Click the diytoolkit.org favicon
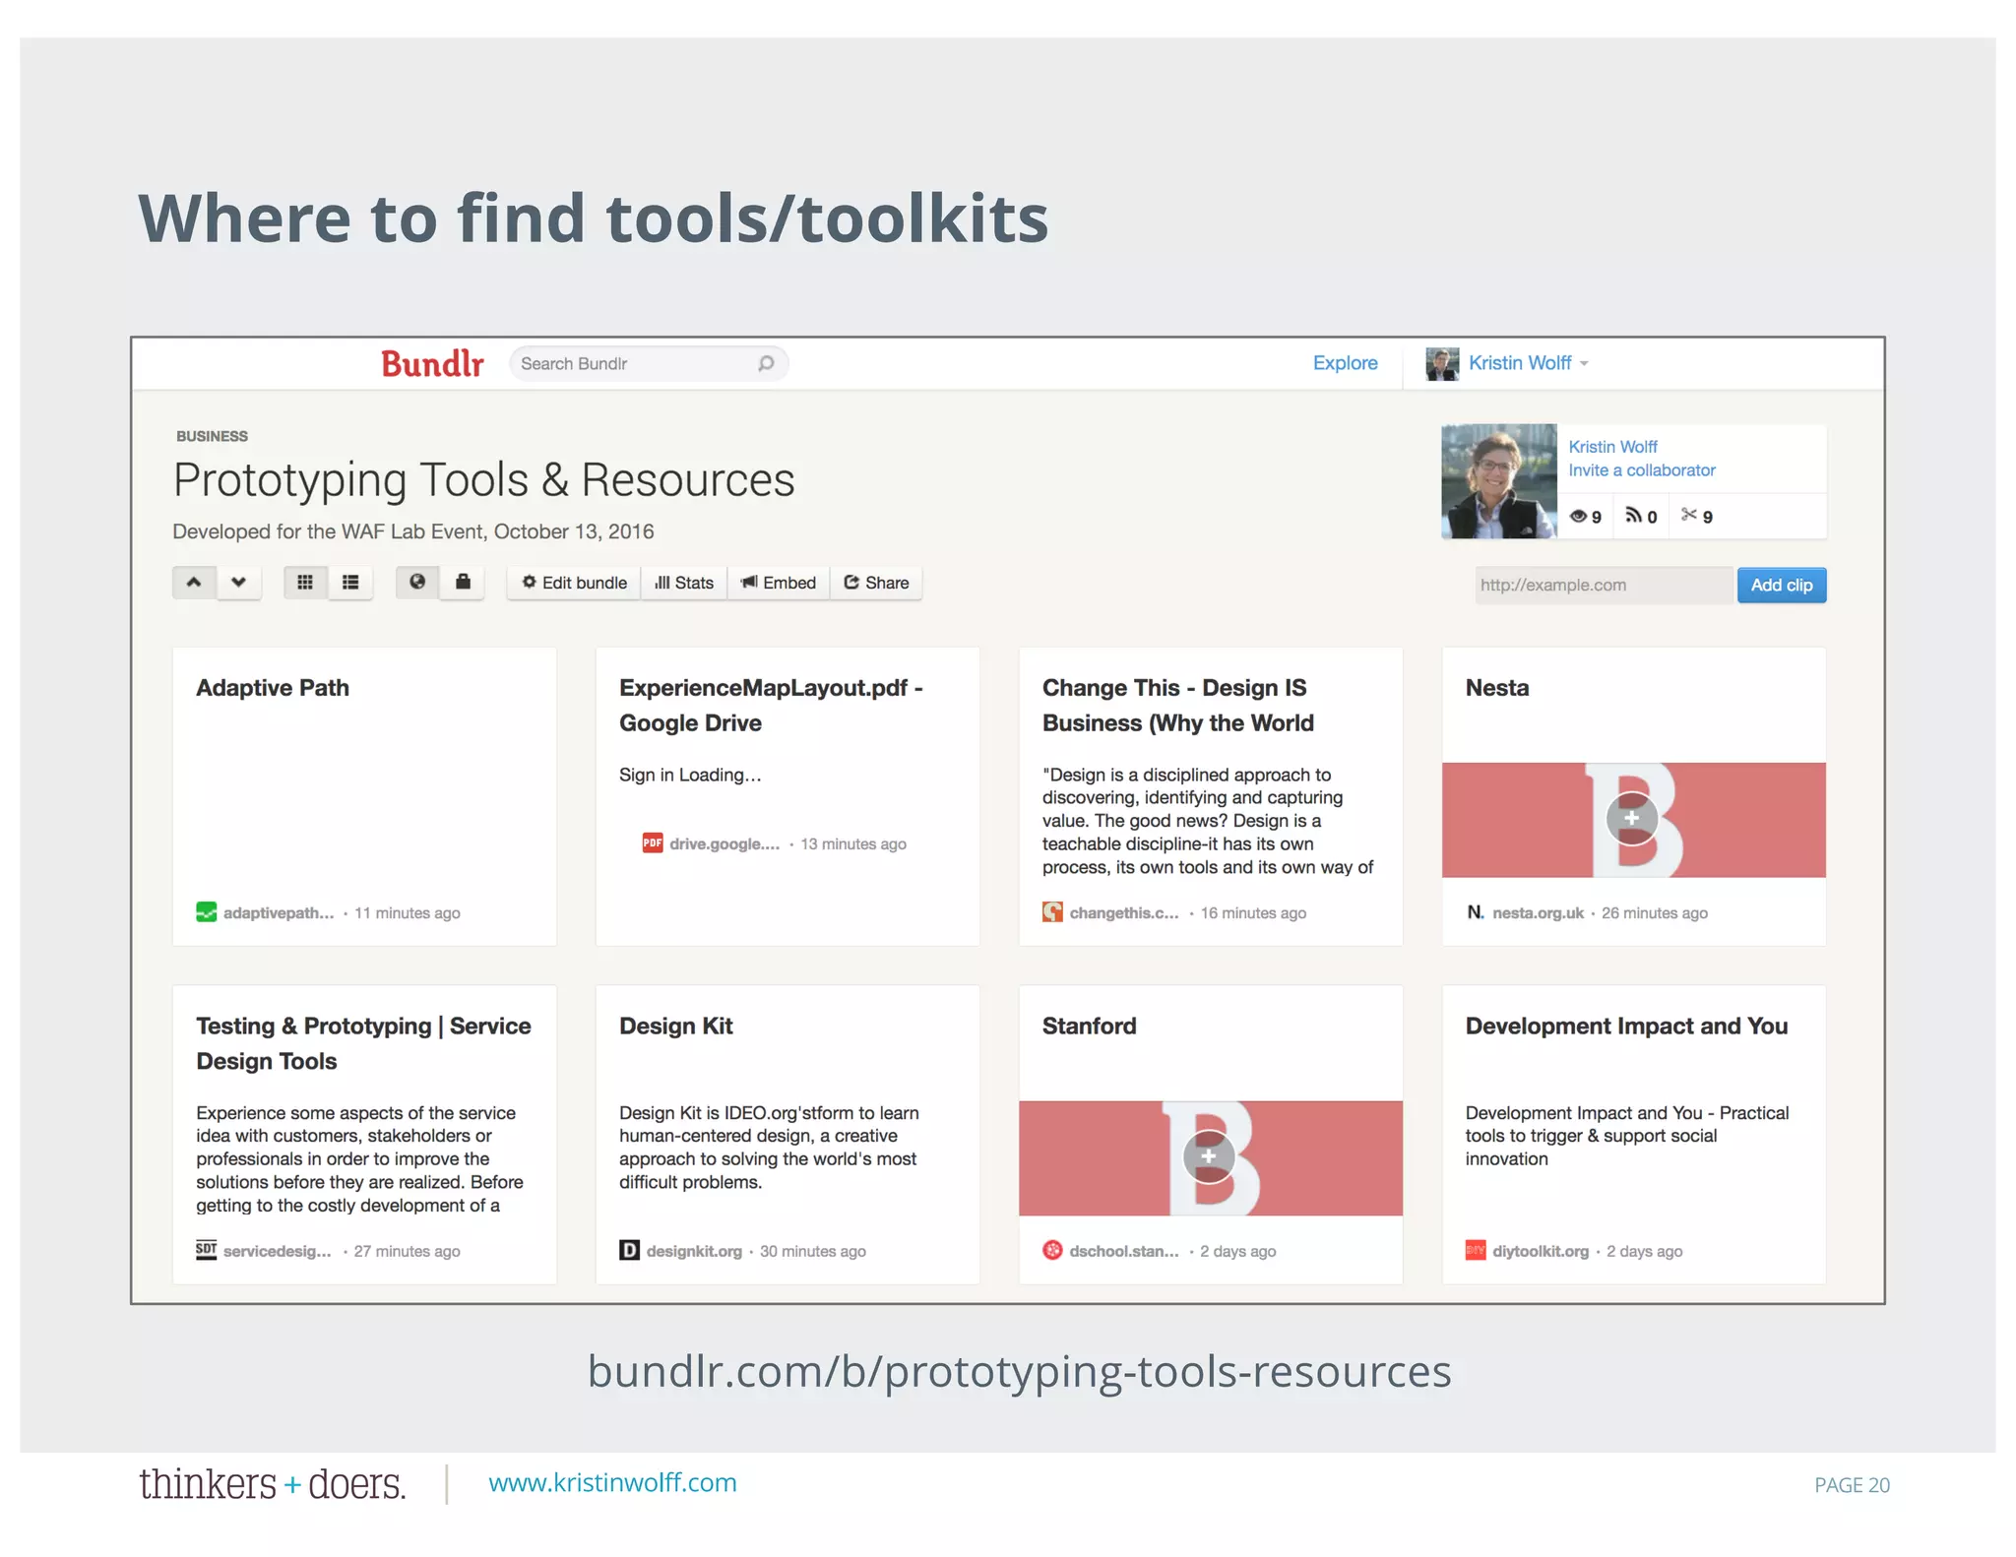 tap(1476, 1251)
